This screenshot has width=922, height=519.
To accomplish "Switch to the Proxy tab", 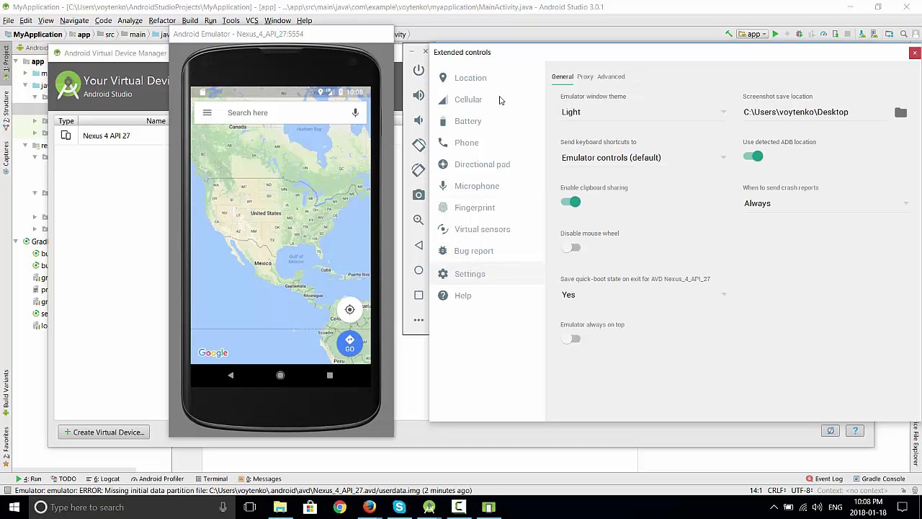I will pyautogui.click(x=585, y=76).
